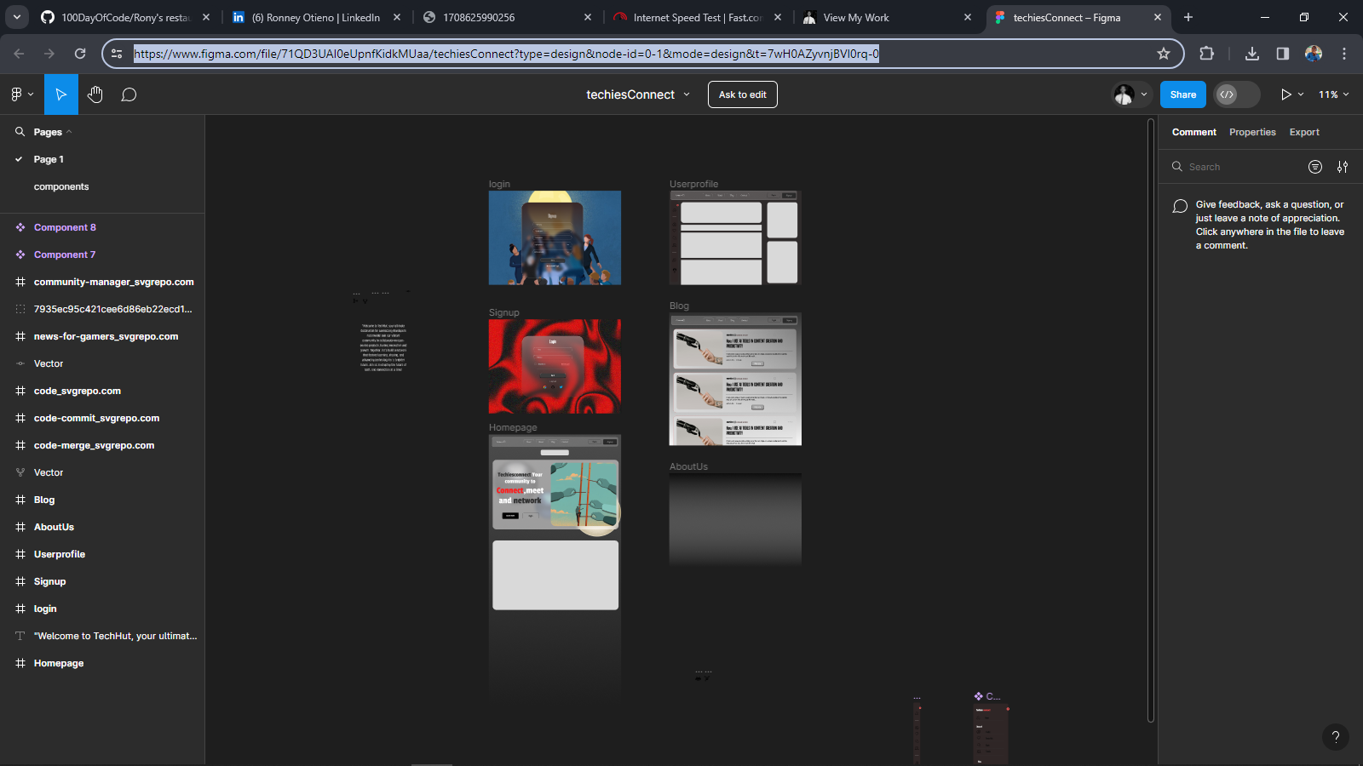
Task: Open a new browser tab
Action: click(x=1188, y=17)
